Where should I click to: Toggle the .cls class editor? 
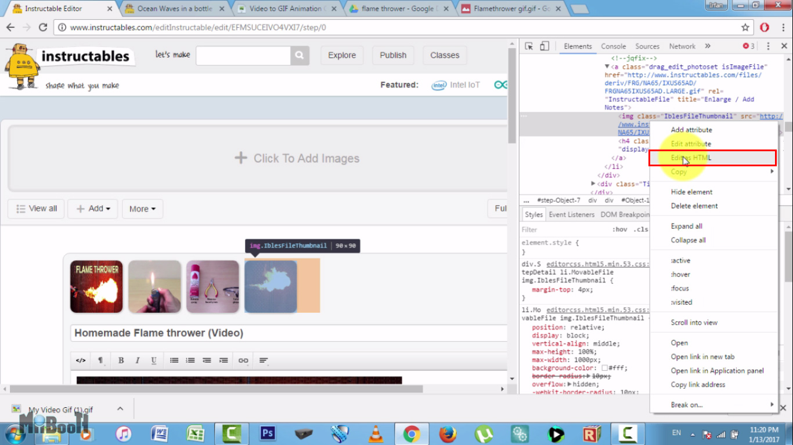tap(641, 229)
